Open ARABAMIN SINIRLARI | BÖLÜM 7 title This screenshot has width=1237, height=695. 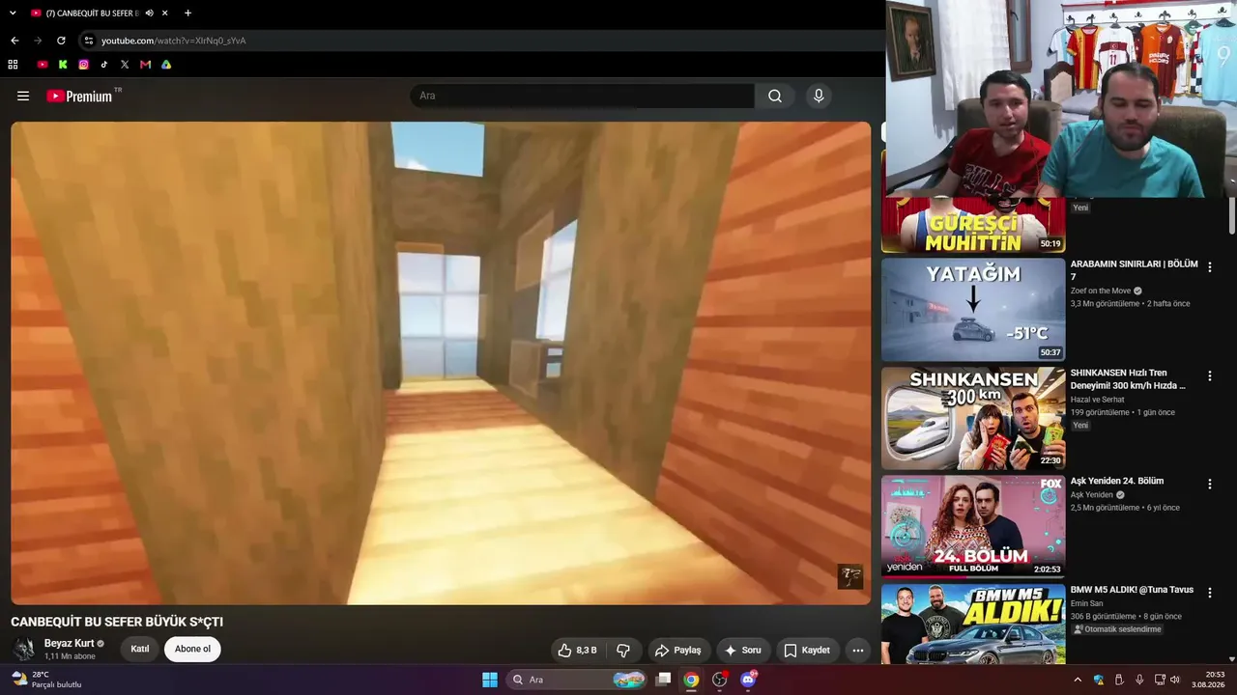click(x=1134, y=270)
